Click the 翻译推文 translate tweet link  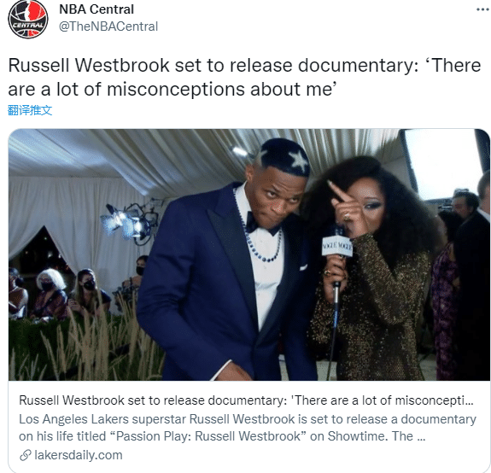tap(30, 110)
